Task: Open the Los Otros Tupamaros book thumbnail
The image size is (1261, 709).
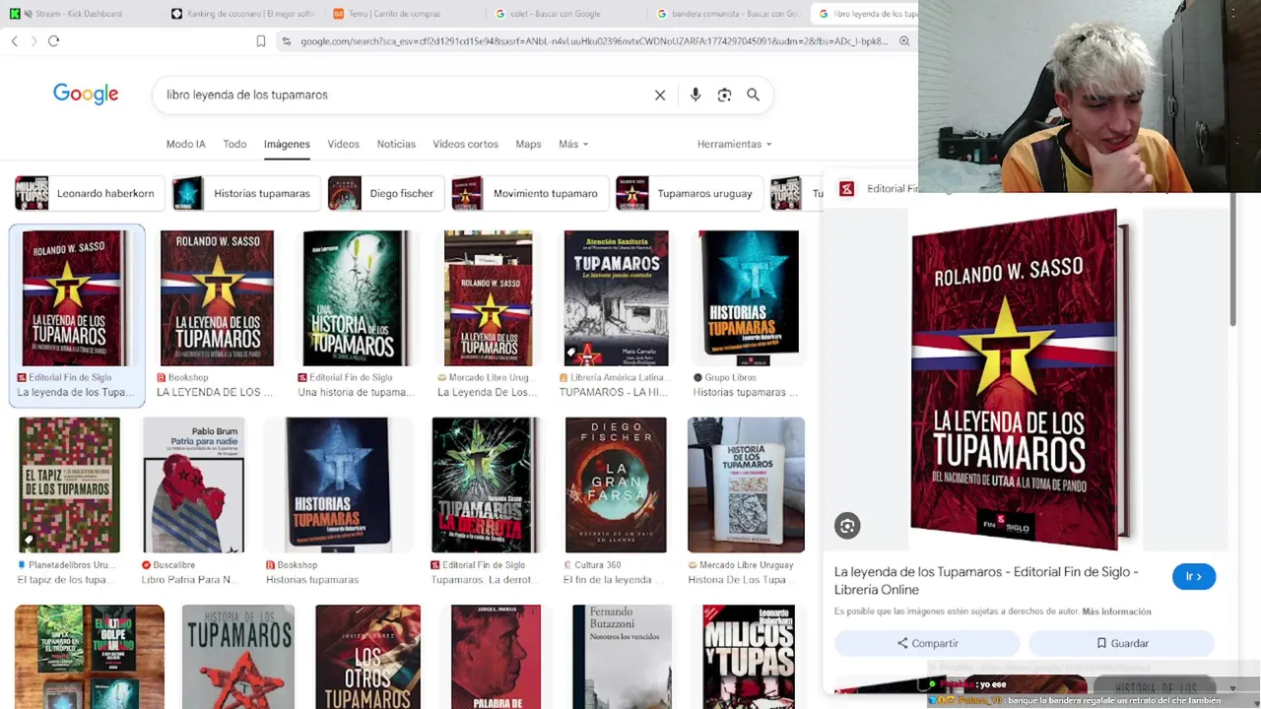Action: [x=367, y=657]
